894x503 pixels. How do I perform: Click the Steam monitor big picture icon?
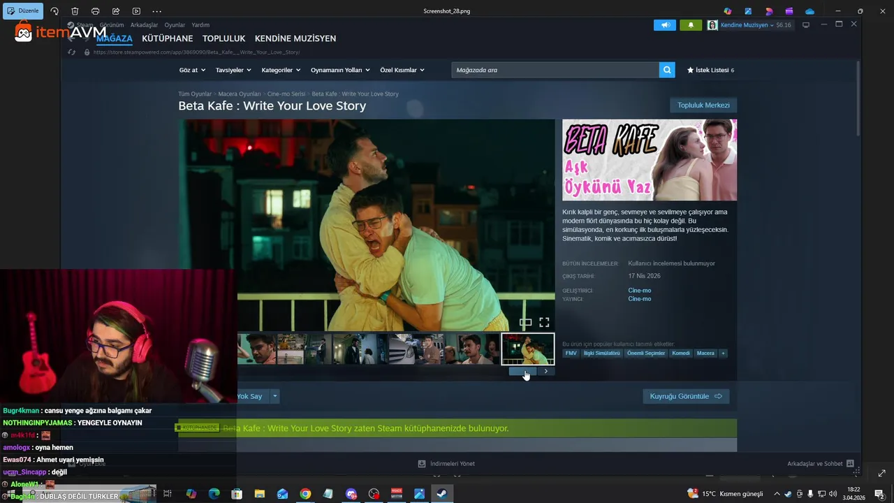point(805,25)
